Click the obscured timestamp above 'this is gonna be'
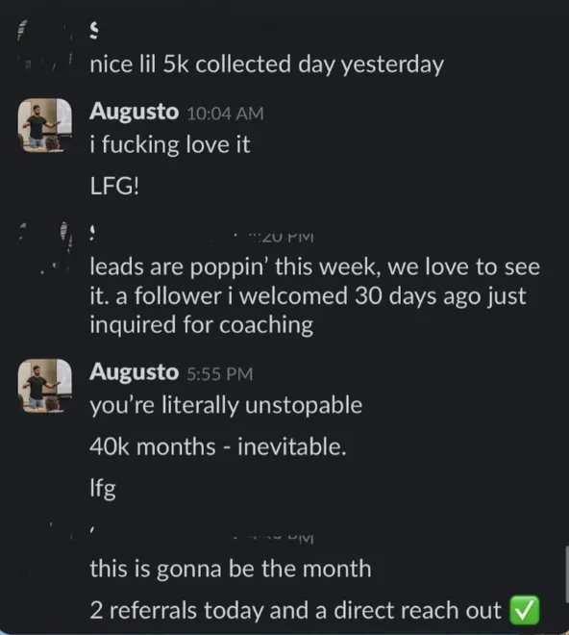Image resolution: width=569 pixels, height=635 pixels. point(280,538)
